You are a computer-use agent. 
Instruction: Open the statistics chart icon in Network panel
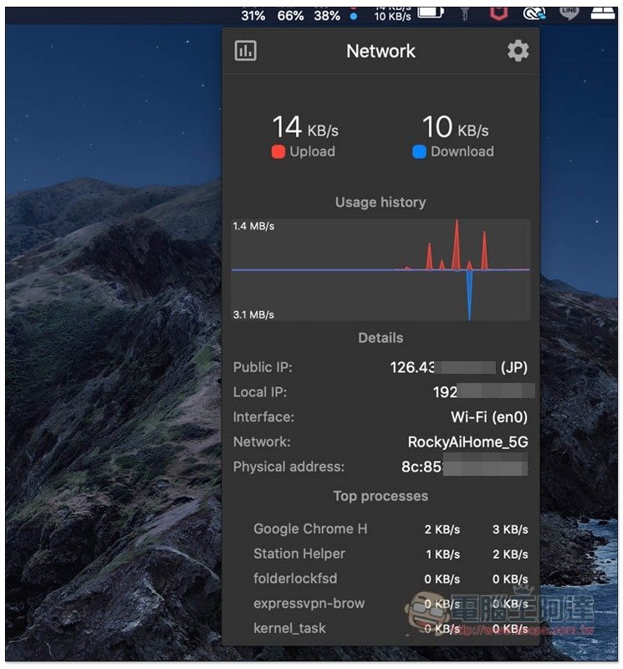click(x=245, y=51)
